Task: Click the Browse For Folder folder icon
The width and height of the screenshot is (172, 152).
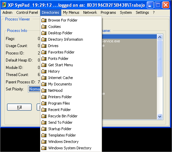Action: [44, 20]
